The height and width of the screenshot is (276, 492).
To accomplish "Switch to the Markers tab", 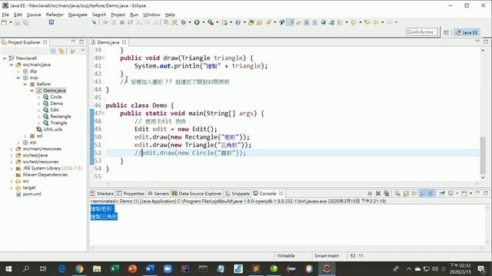I will [102, 193].
